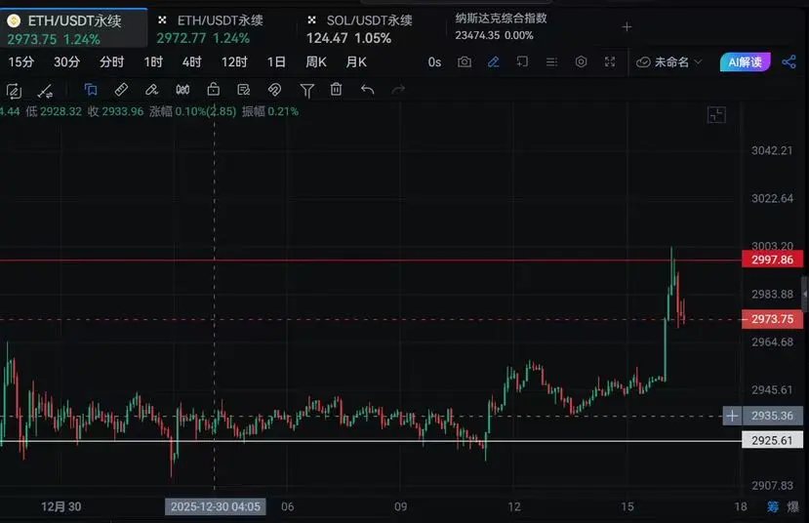Enter fullscreen chart mode

610,61
